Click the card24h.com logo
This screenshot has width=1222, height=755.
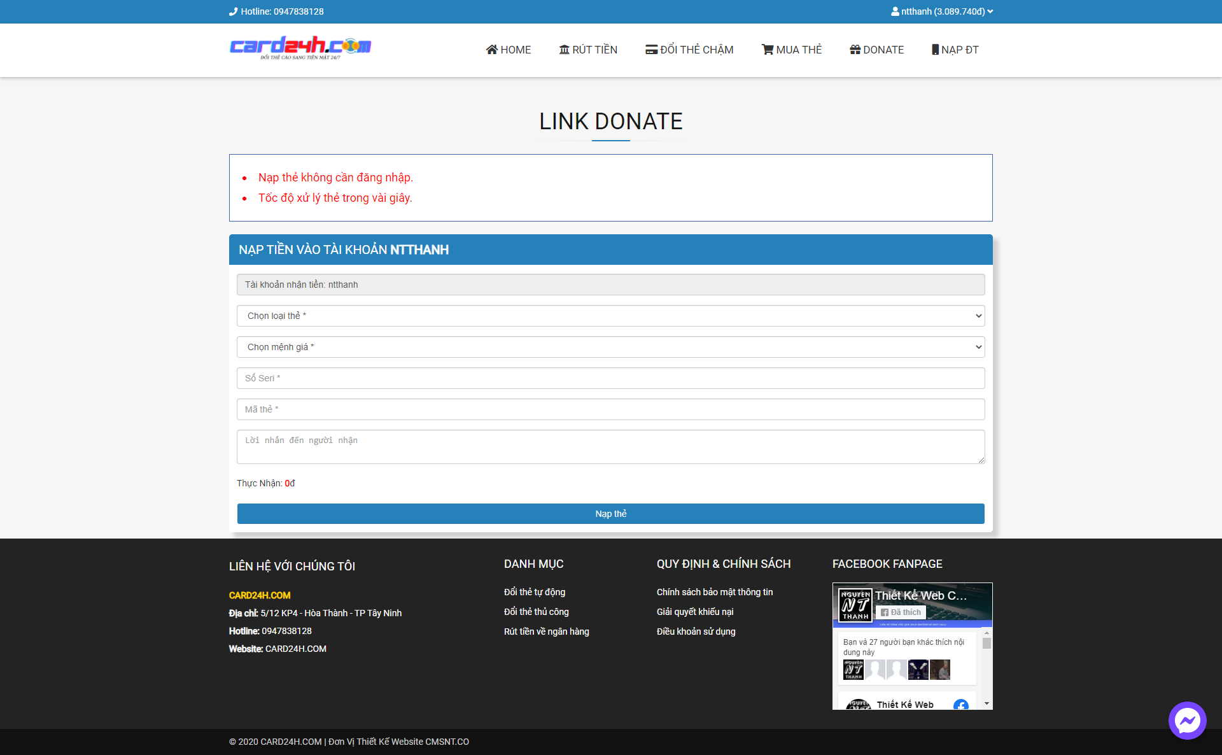[300, 48]
